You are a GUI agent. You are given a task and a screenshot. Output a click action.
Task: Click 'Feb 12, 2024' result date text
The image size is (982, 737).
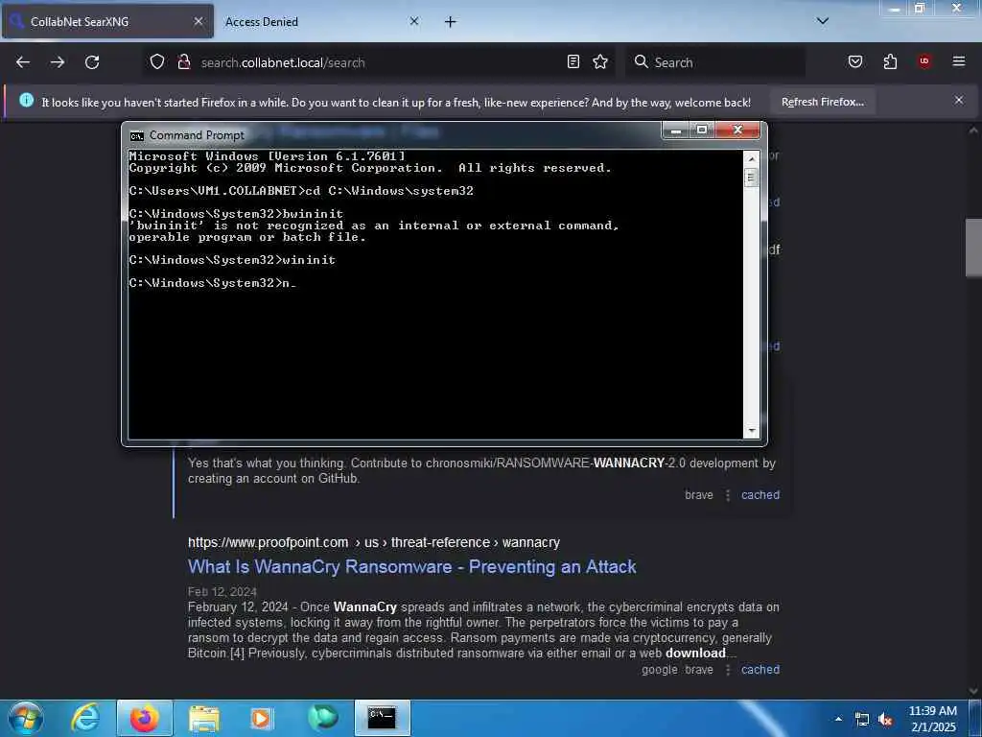[222, 591]
